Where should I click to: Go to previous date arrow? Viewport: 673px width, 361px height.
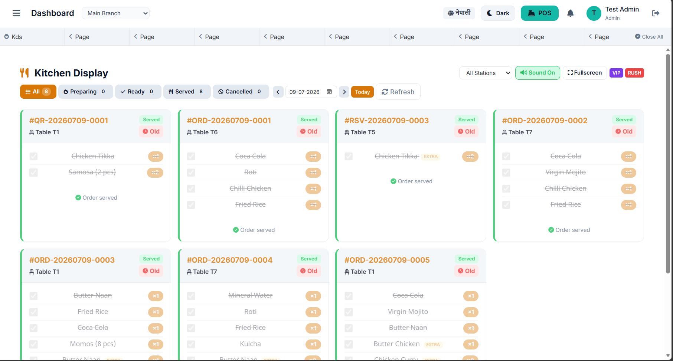tap(278, 92)
